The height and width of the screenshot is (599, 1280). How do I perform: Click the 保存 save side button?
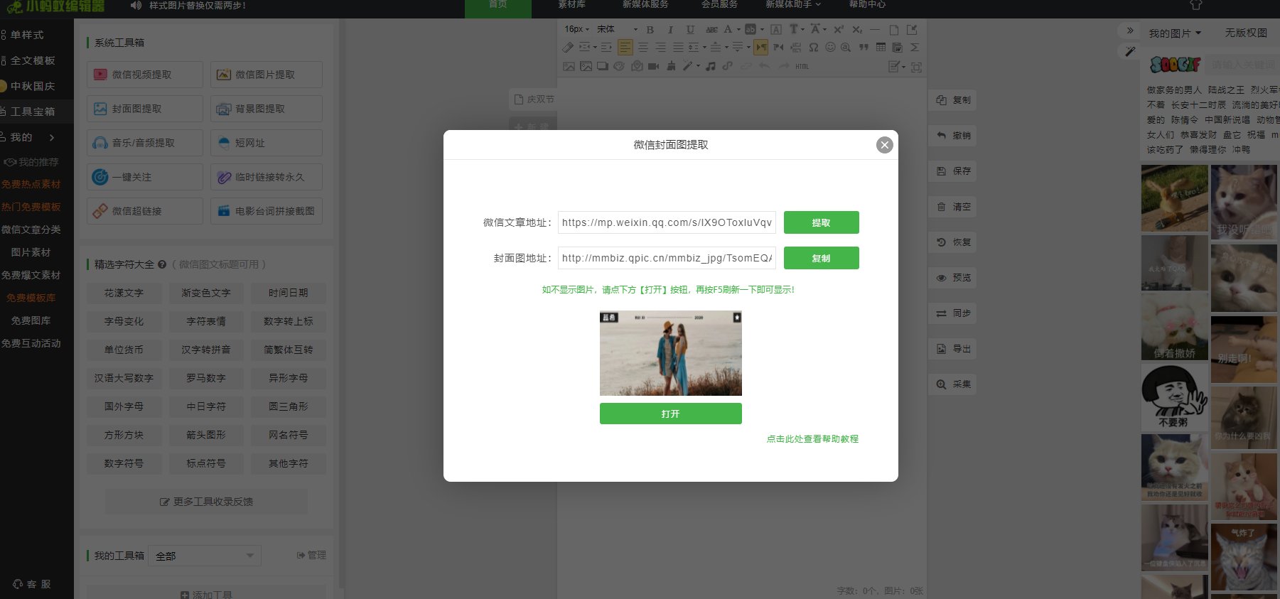point(952,171)
